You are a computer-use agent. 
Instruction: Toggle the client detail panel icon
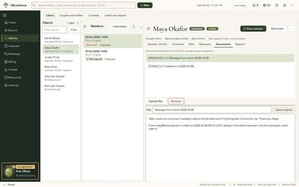click(148, 29)
